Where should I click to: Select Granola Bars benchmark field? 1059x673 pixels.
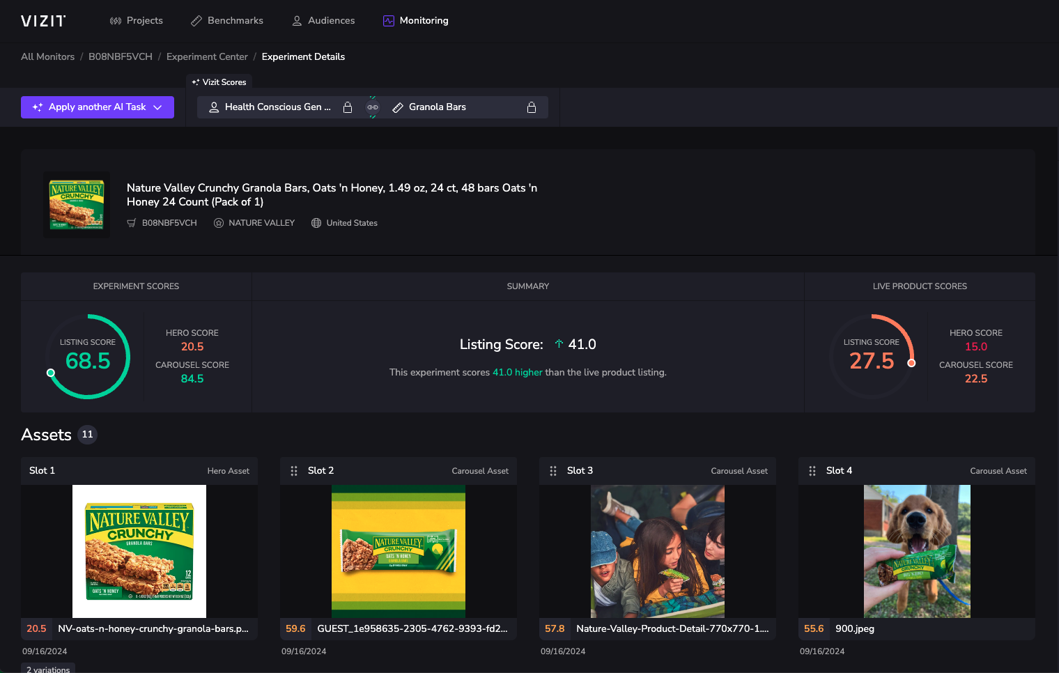click(x=465, y=107)
